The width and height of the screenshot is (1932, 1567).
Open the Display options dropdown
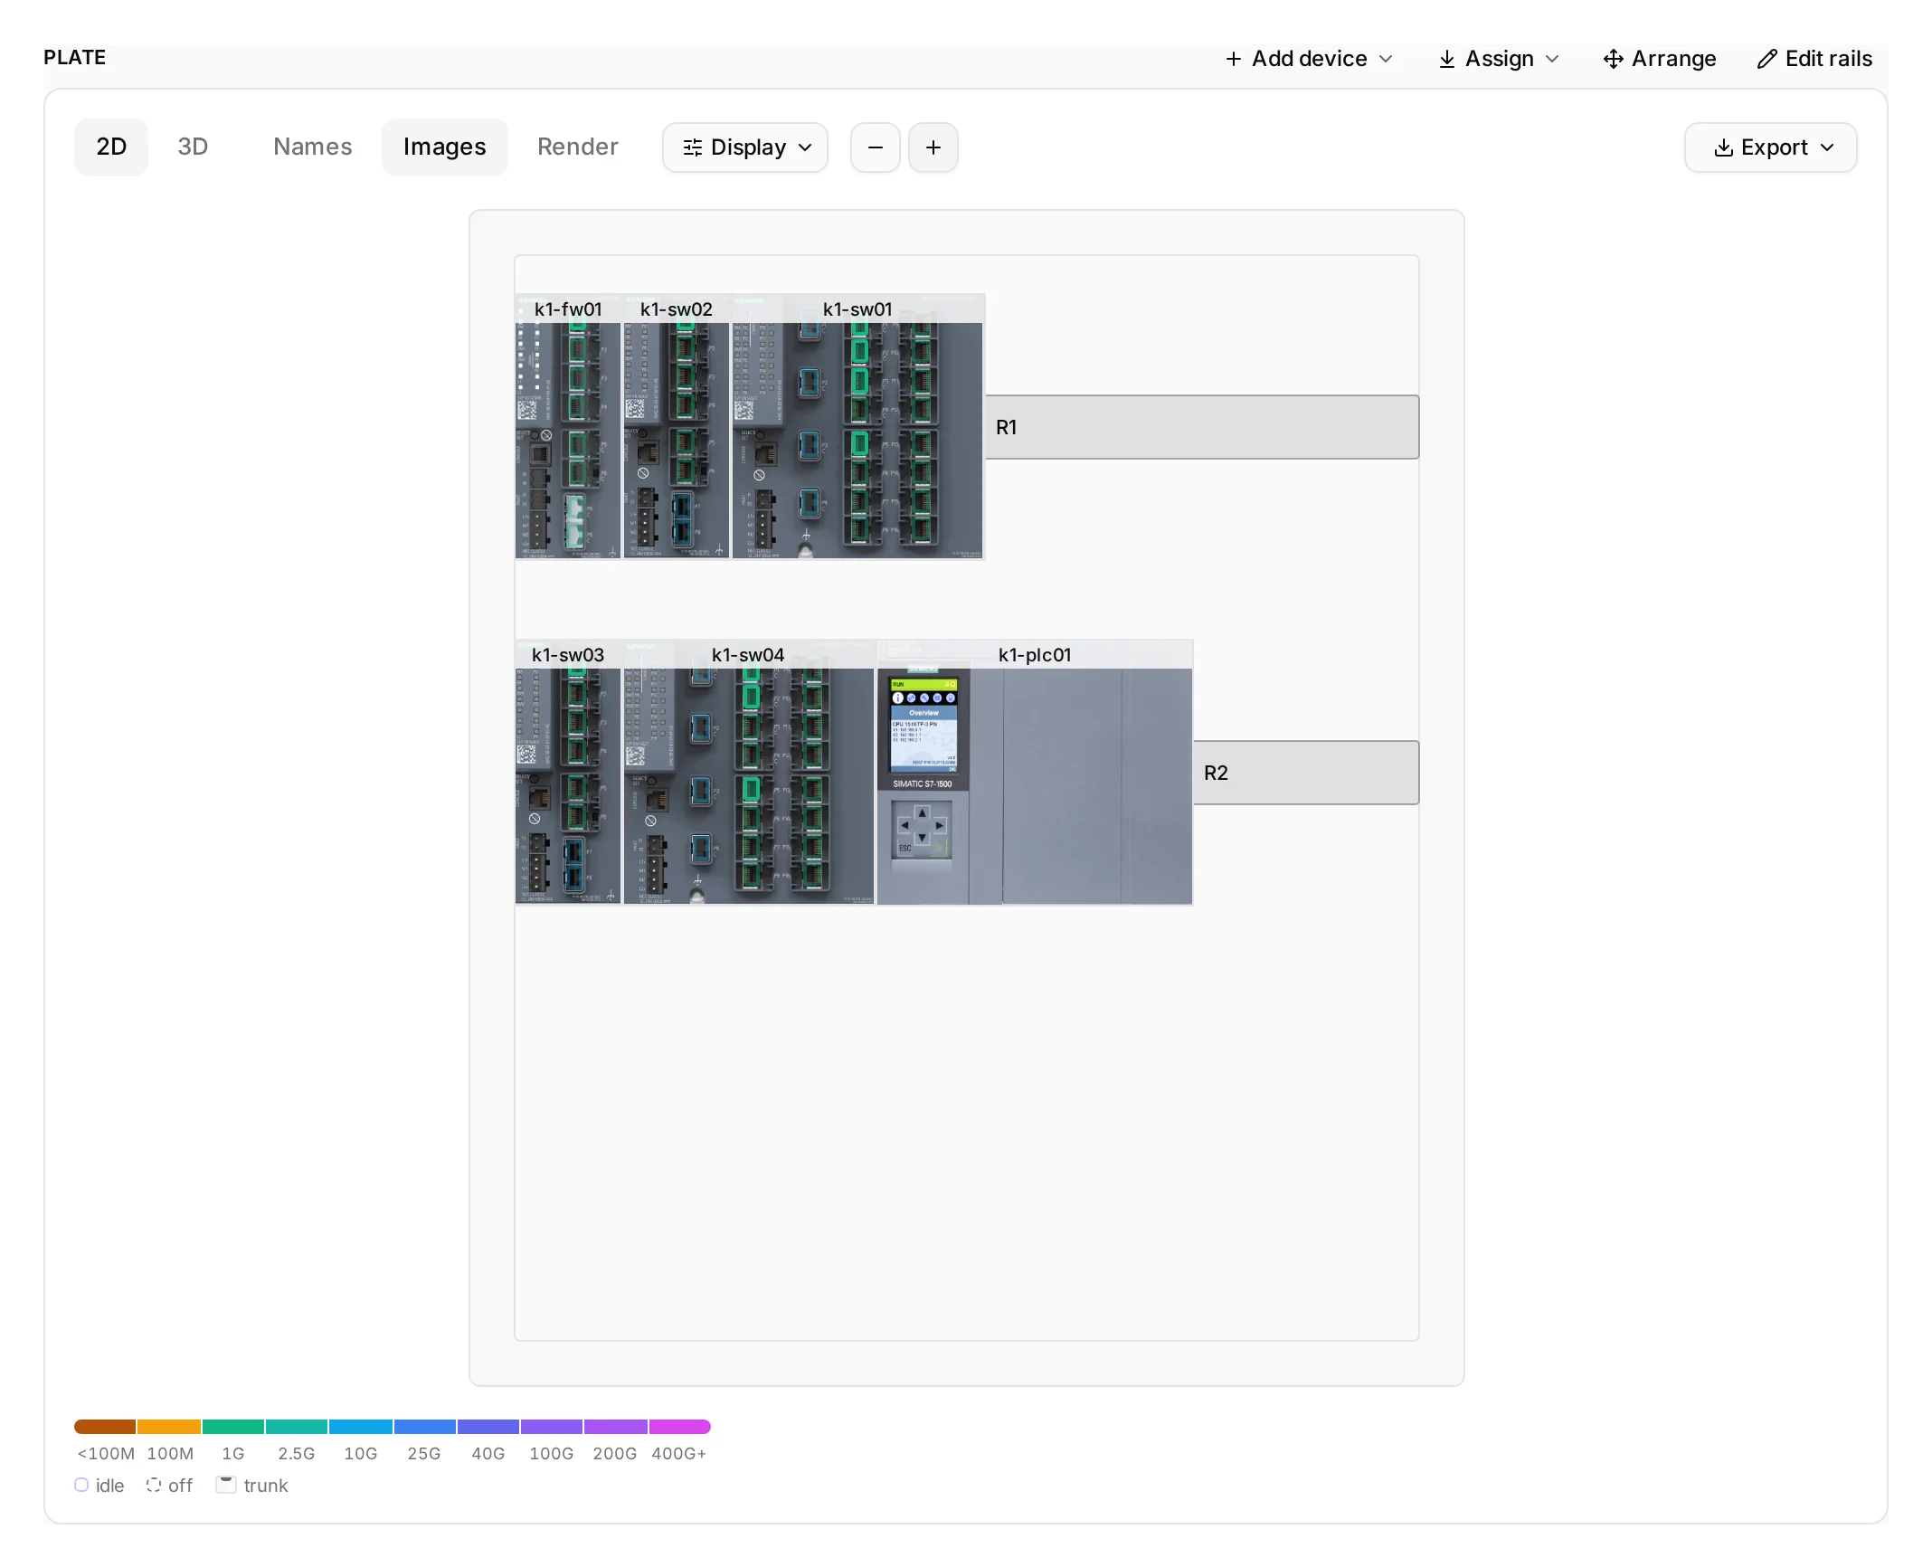pyautogui.click(x=745, y=147)
